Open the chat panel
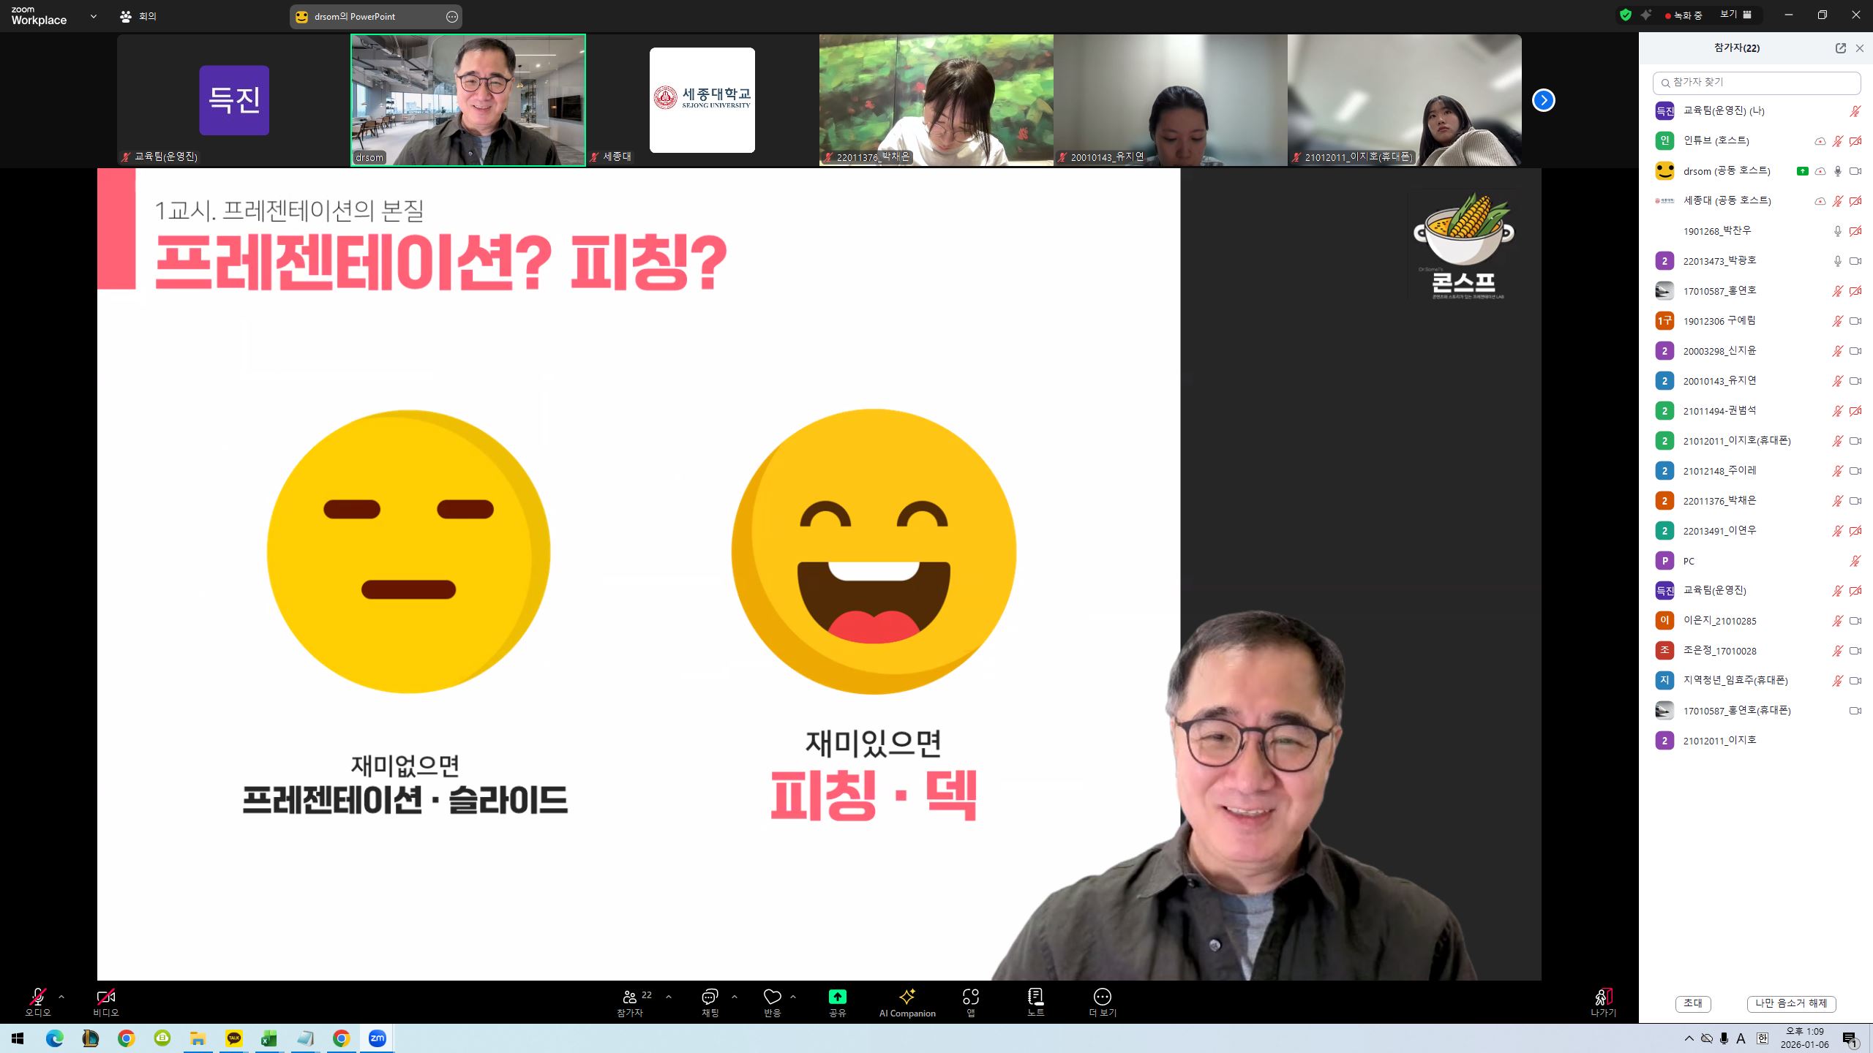Viewport: 1873px width, 1053px height. tap(710, 1002)
